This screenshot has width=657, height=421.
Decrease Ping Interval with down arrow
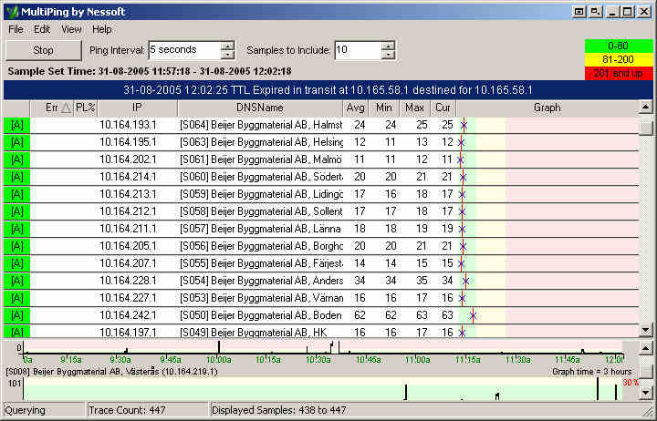227,55
